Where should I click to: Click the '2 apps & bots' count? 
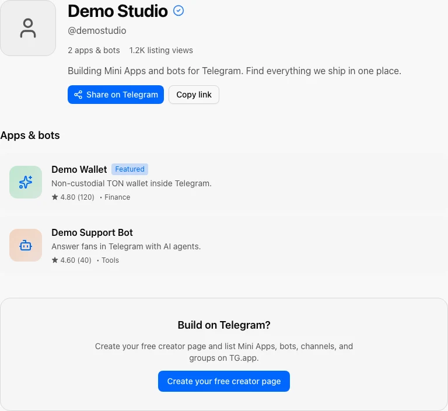[94, 50]
